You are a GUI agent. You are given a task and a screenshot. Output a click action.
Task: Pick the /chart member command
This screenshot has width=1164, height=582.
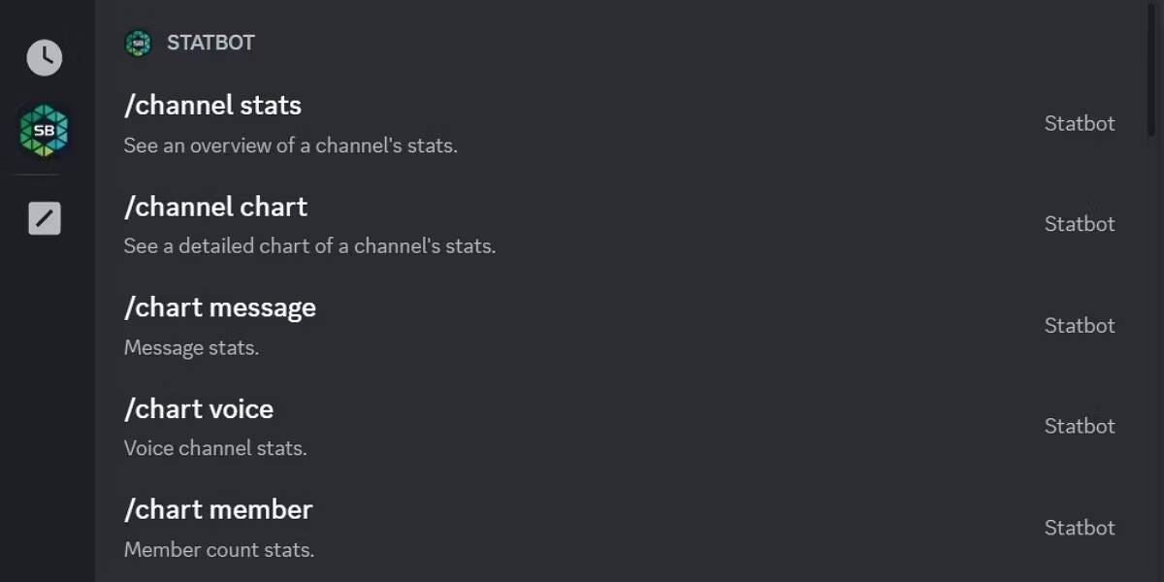coord(217,509)
